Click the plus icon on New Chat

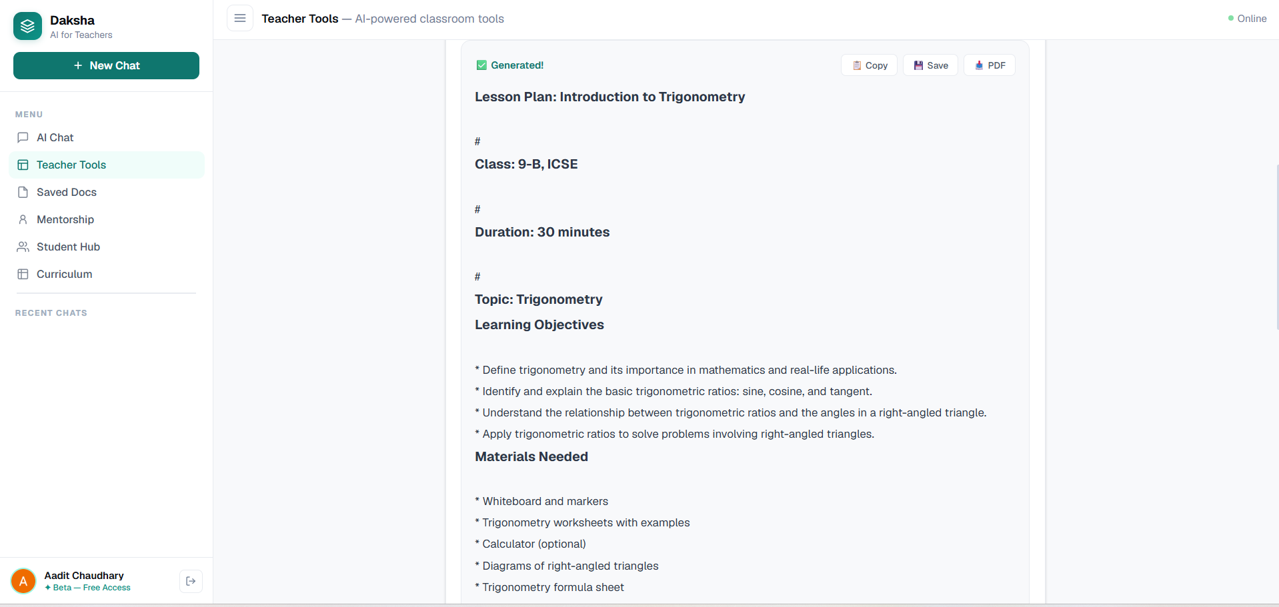(78, 65)
